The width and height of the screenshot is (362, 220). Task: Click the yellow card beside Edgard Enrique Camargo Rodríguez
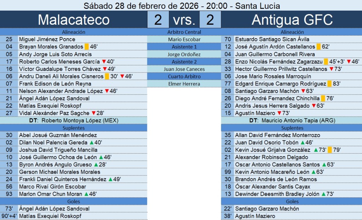point(329,84)
